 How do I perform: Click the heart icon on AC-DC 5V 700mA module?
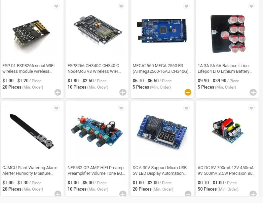coord(251,108)
